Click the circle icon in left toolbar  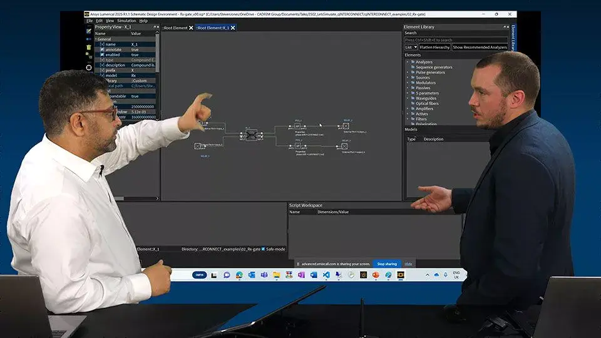tap(89, 68)
